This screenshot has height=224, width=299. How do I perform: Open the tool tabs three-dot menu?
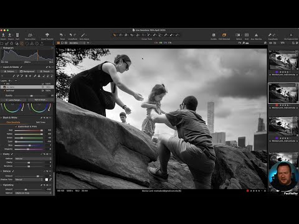click(53, 44)
